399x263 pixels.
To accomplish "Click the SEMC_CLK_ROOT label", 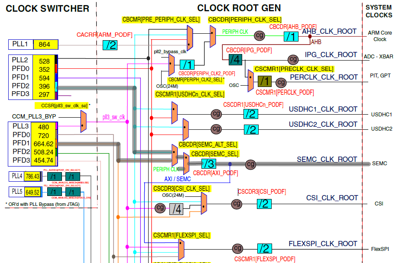I will [x=327, y=160].
